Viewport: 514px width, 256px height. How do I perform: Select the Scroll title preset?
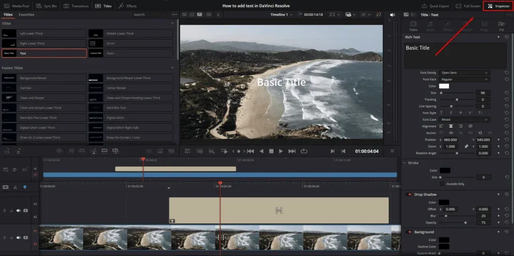tap(131, 43)
